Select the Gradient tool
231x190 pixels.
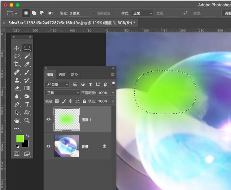click(x=27, y=88)
